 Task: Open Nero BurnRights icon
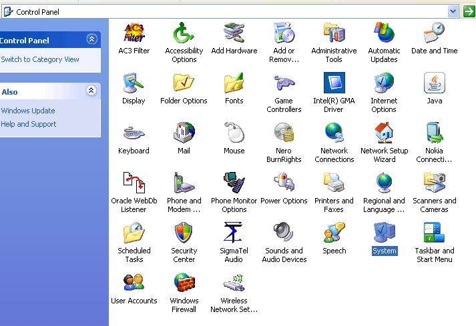pyautogui.click(x=284, y=133)
